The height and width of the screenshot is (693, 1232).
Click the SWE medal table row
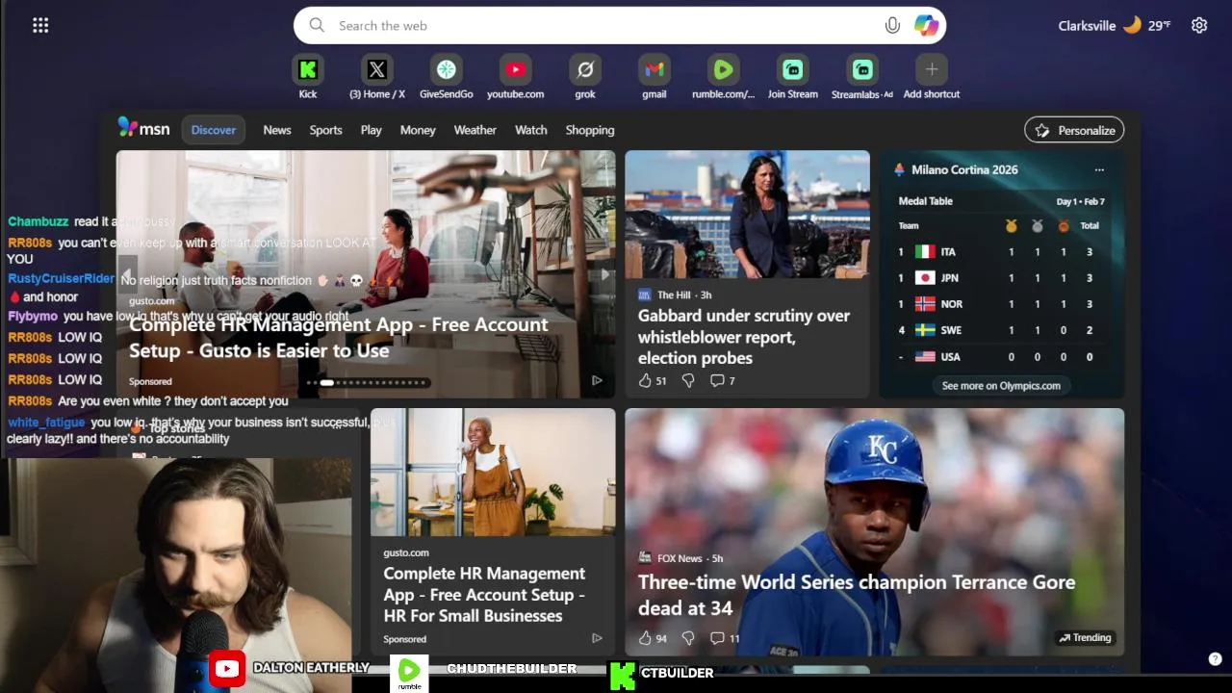[x=1001, y=330]
